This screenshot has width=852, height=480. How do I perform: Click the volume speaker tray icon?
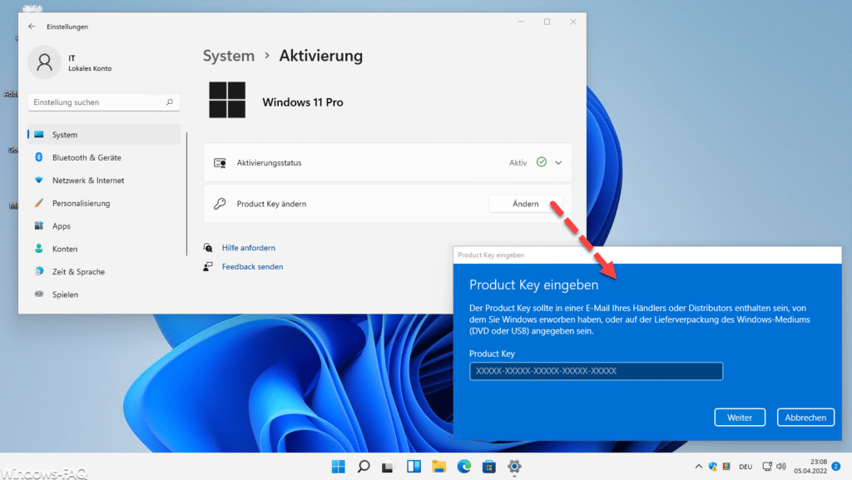(x=781, y=467)
